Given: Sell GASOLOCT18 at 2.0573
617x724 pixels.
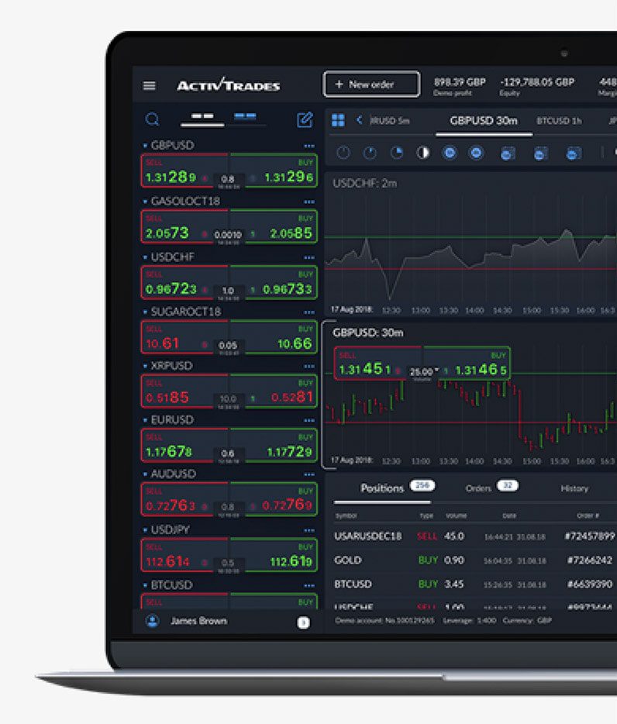Looking at the screenshot, I should [x=184, y=226].
